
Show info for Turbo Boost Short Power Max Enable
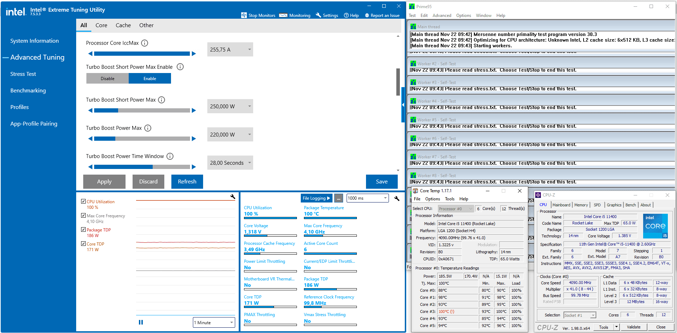180,67
